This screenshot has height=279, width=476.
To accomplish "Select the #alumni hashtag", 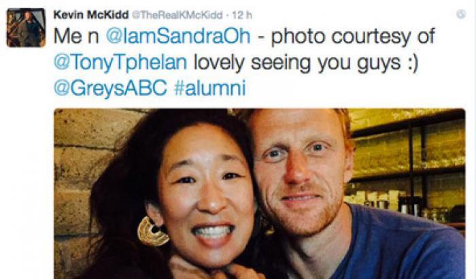I will point(209,88).
